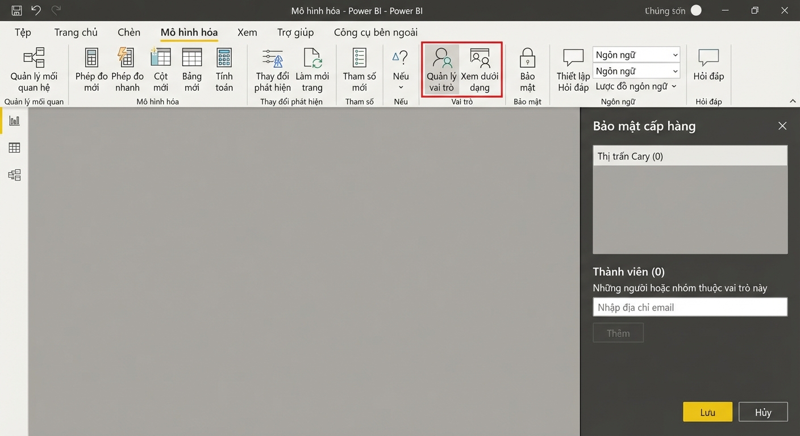This screenshot has width=800, height=436.
Task: Click Làm mới trang
Action: pos(312,70)
